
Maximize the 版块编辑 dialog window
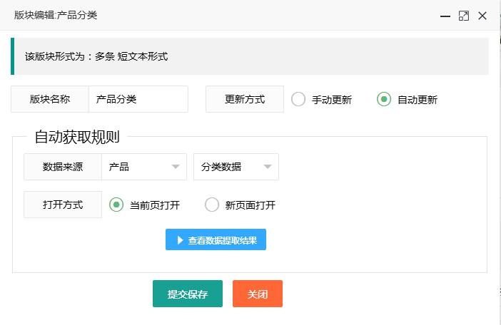[464, 16]
